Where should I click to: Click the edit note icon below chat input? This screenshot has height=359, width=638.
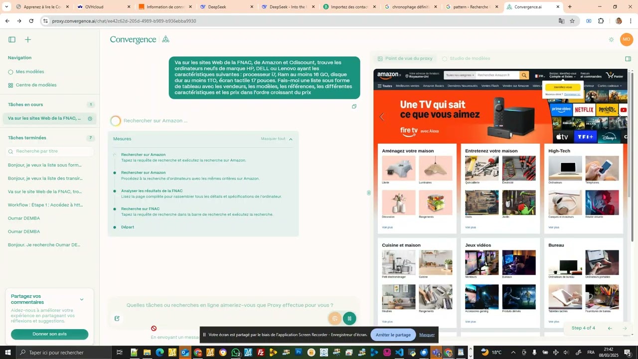tap(117, 318)
